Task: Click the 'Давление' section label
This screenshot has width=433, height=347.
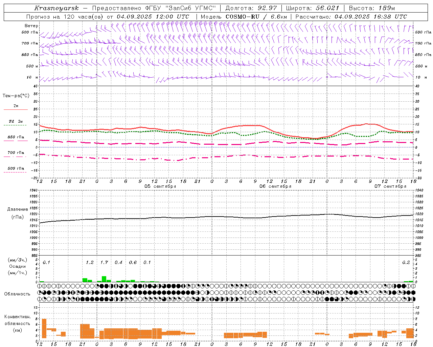Action: click(x=18, y=209)
